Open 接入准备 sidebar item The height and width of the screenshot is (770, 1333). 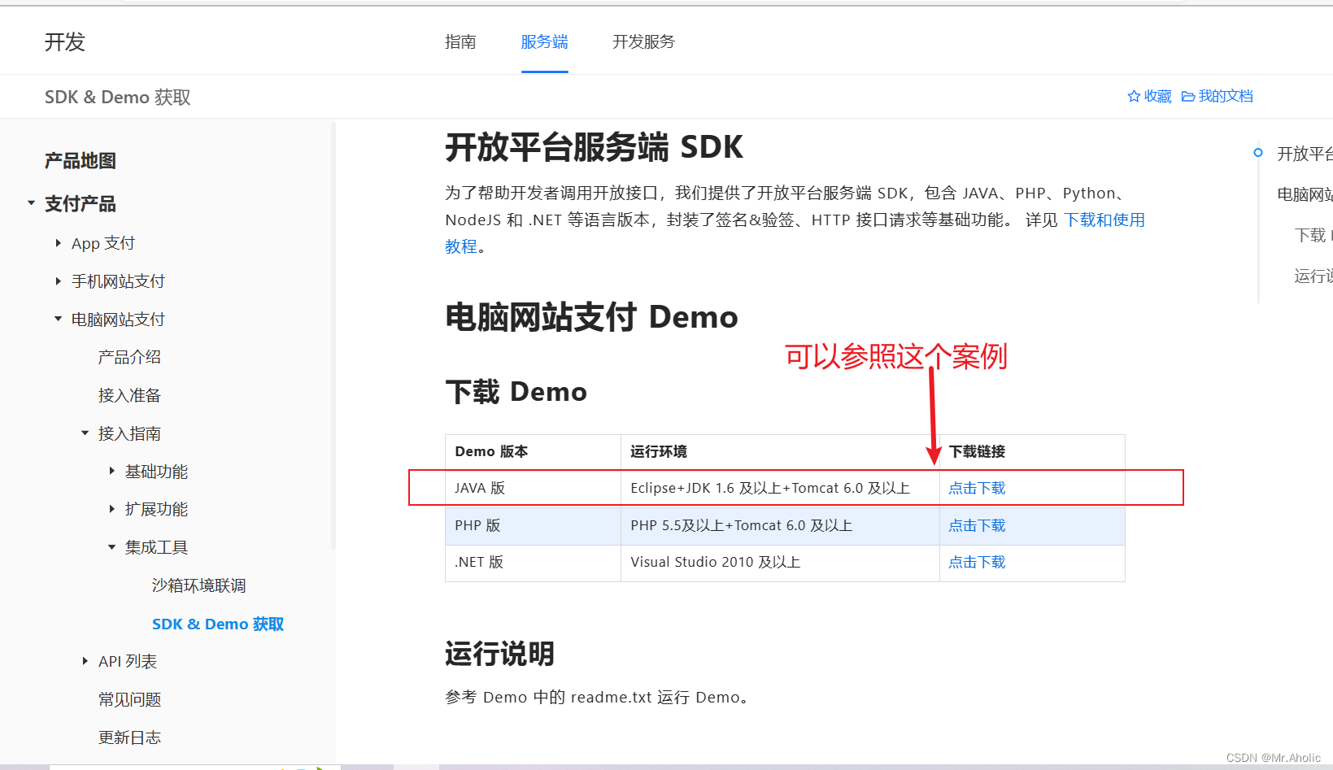tap(129, 395)
